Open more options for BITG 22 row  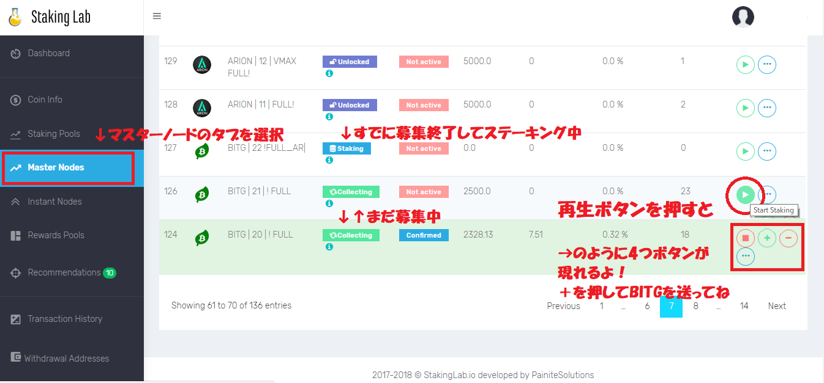[767, 151]
